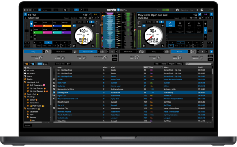Click the Analyze Files button
Screen dimensions: 237x147
click(60, 64)
